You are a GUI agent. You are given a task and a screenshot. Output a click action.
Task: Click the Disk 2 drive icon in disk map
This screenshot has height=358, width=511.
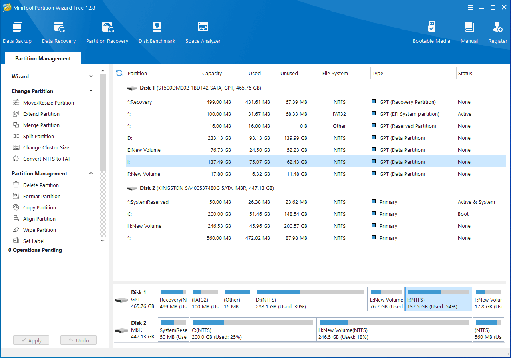[121, 331]
